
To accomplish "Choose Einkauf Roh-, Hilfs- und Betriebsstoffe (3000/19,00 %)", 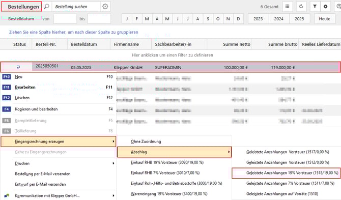I will coord(175,183).
